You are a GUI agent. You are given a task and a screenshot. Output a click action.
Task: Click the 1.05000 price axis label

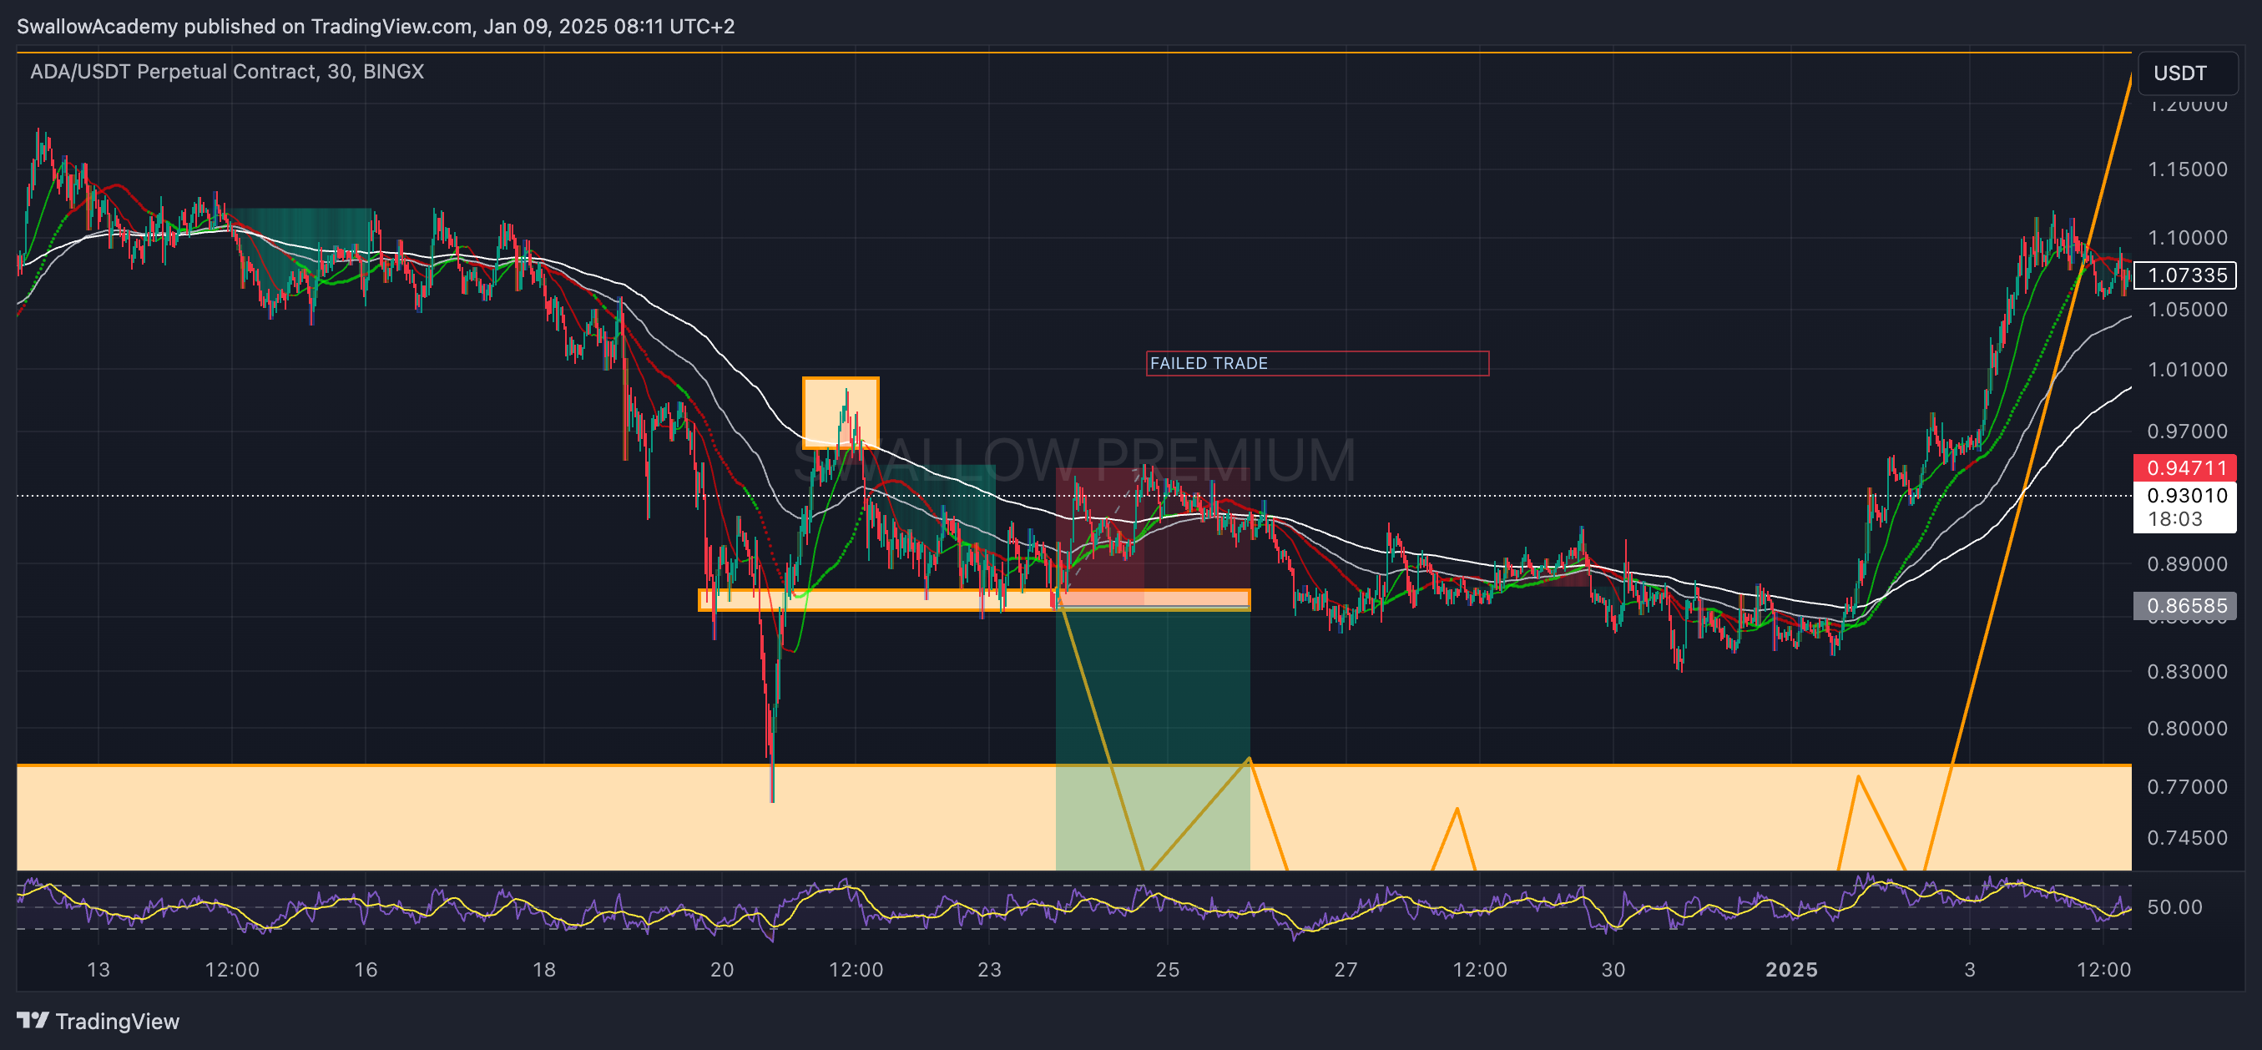pyautogui.click(x=2188, y=309)
